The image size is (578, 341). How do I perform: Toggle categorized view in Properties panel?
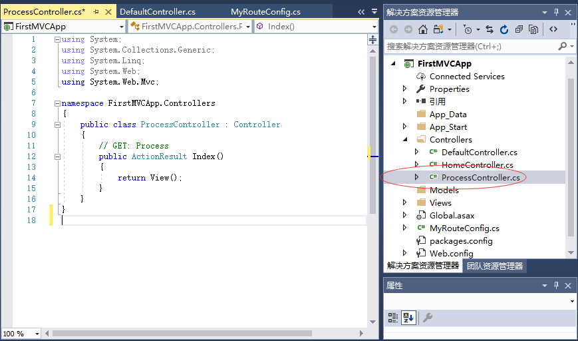pyautogui.click(x=393, y=318)
